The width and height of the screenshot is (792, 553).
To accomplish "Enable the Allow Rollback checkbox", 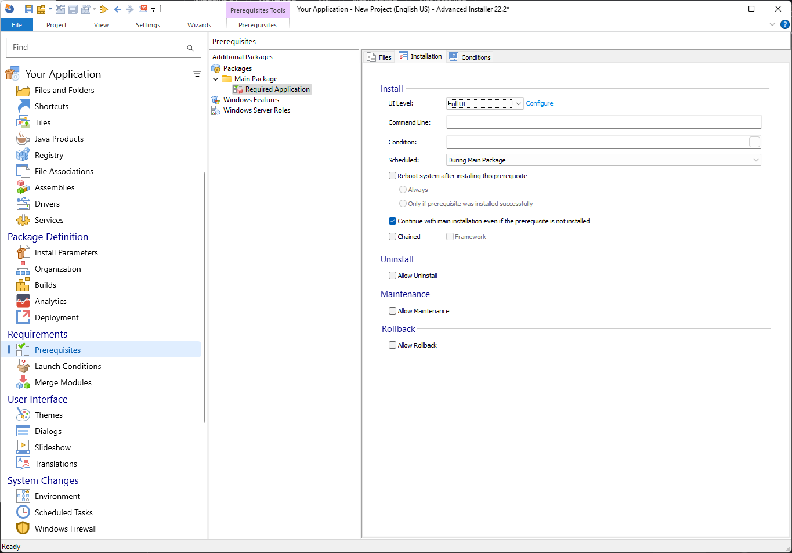I will pos(393,345).
